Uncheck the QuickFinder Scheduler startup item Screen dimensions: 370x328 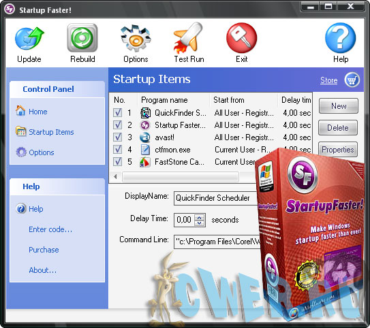point(117,113)
